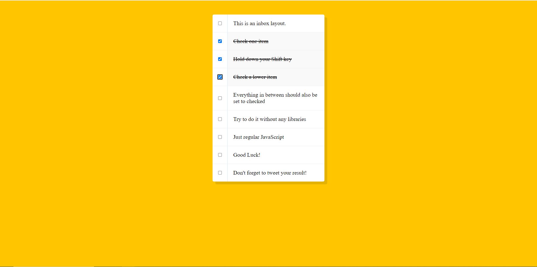
Task: Check the 'Don't forget to tweet' checkbox
Action: [x=220, y=173]
